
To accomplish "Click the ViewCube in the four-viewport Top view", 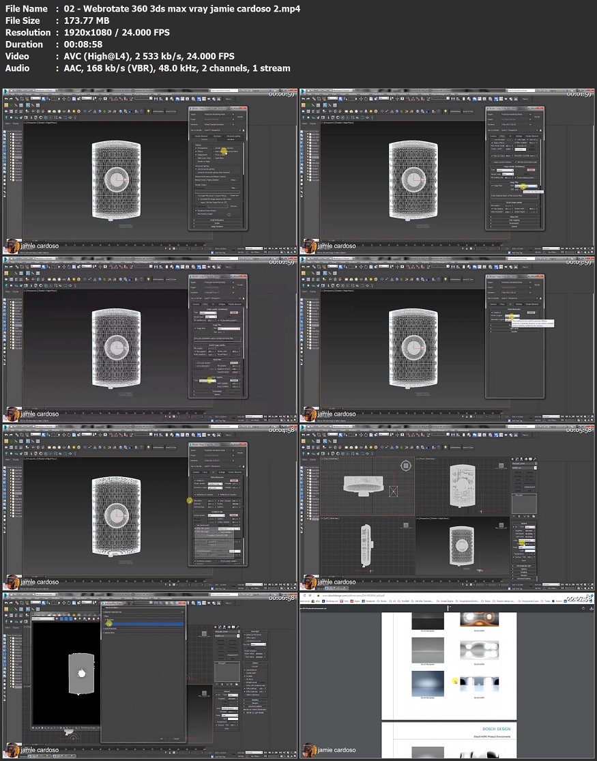I will point(406,466).
